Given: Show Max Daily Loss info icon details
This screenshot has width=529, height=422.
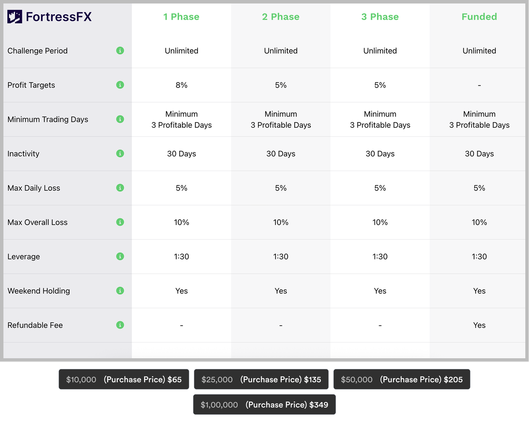Looking at the screenshot, I should pos(120,188).
